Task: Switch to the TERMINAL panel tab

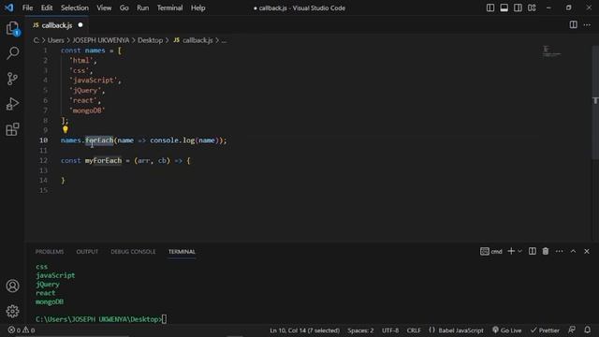Action: click(182, 252)
